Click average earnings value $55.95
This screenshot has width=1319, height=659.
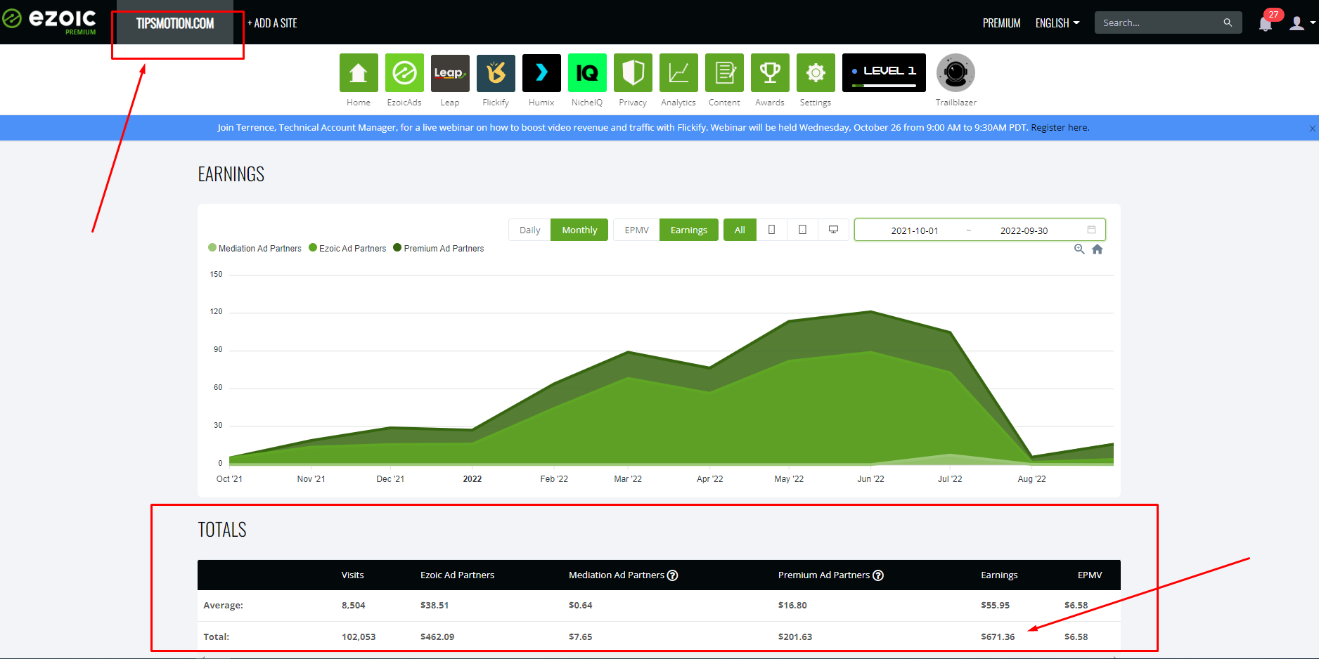pyautogui.click(x=995, y=605)
